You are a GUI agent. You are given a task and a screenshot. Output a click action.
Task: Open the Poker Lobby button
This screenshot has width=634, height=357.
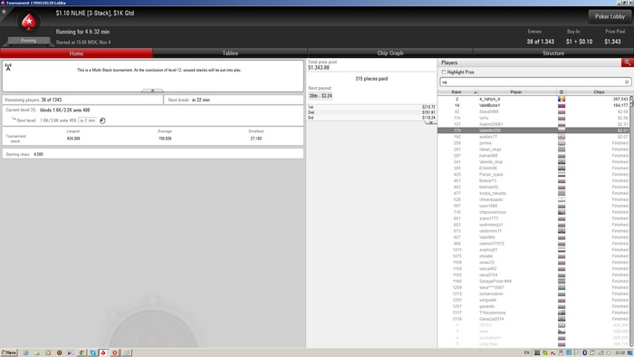pos(610,16)
